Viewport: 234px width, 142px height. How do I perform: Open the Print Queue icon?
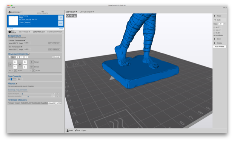click(x=9, y=32)
